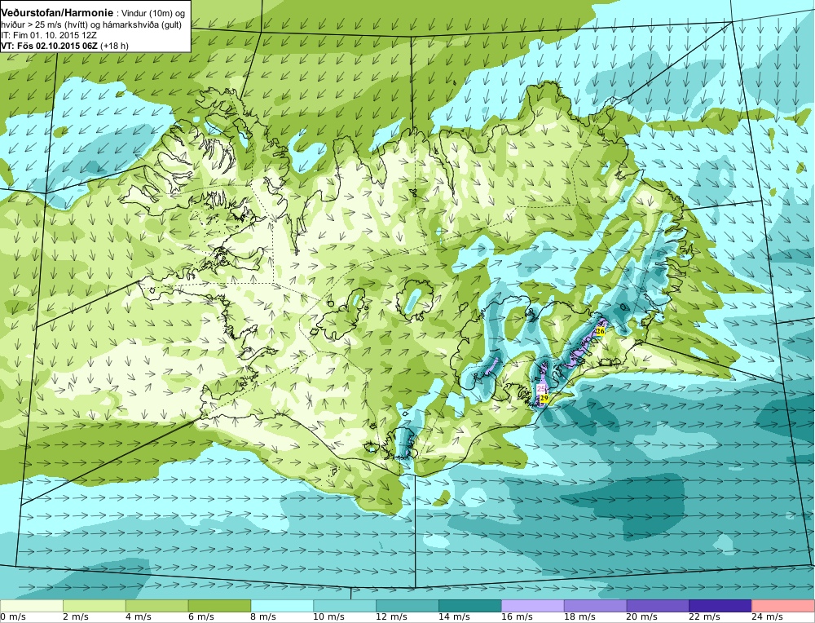Click the pale cream 0 m/s legend swatch
Image resolution: width=815 pixels, height=623 pixels.
click(x=32, y=606)
